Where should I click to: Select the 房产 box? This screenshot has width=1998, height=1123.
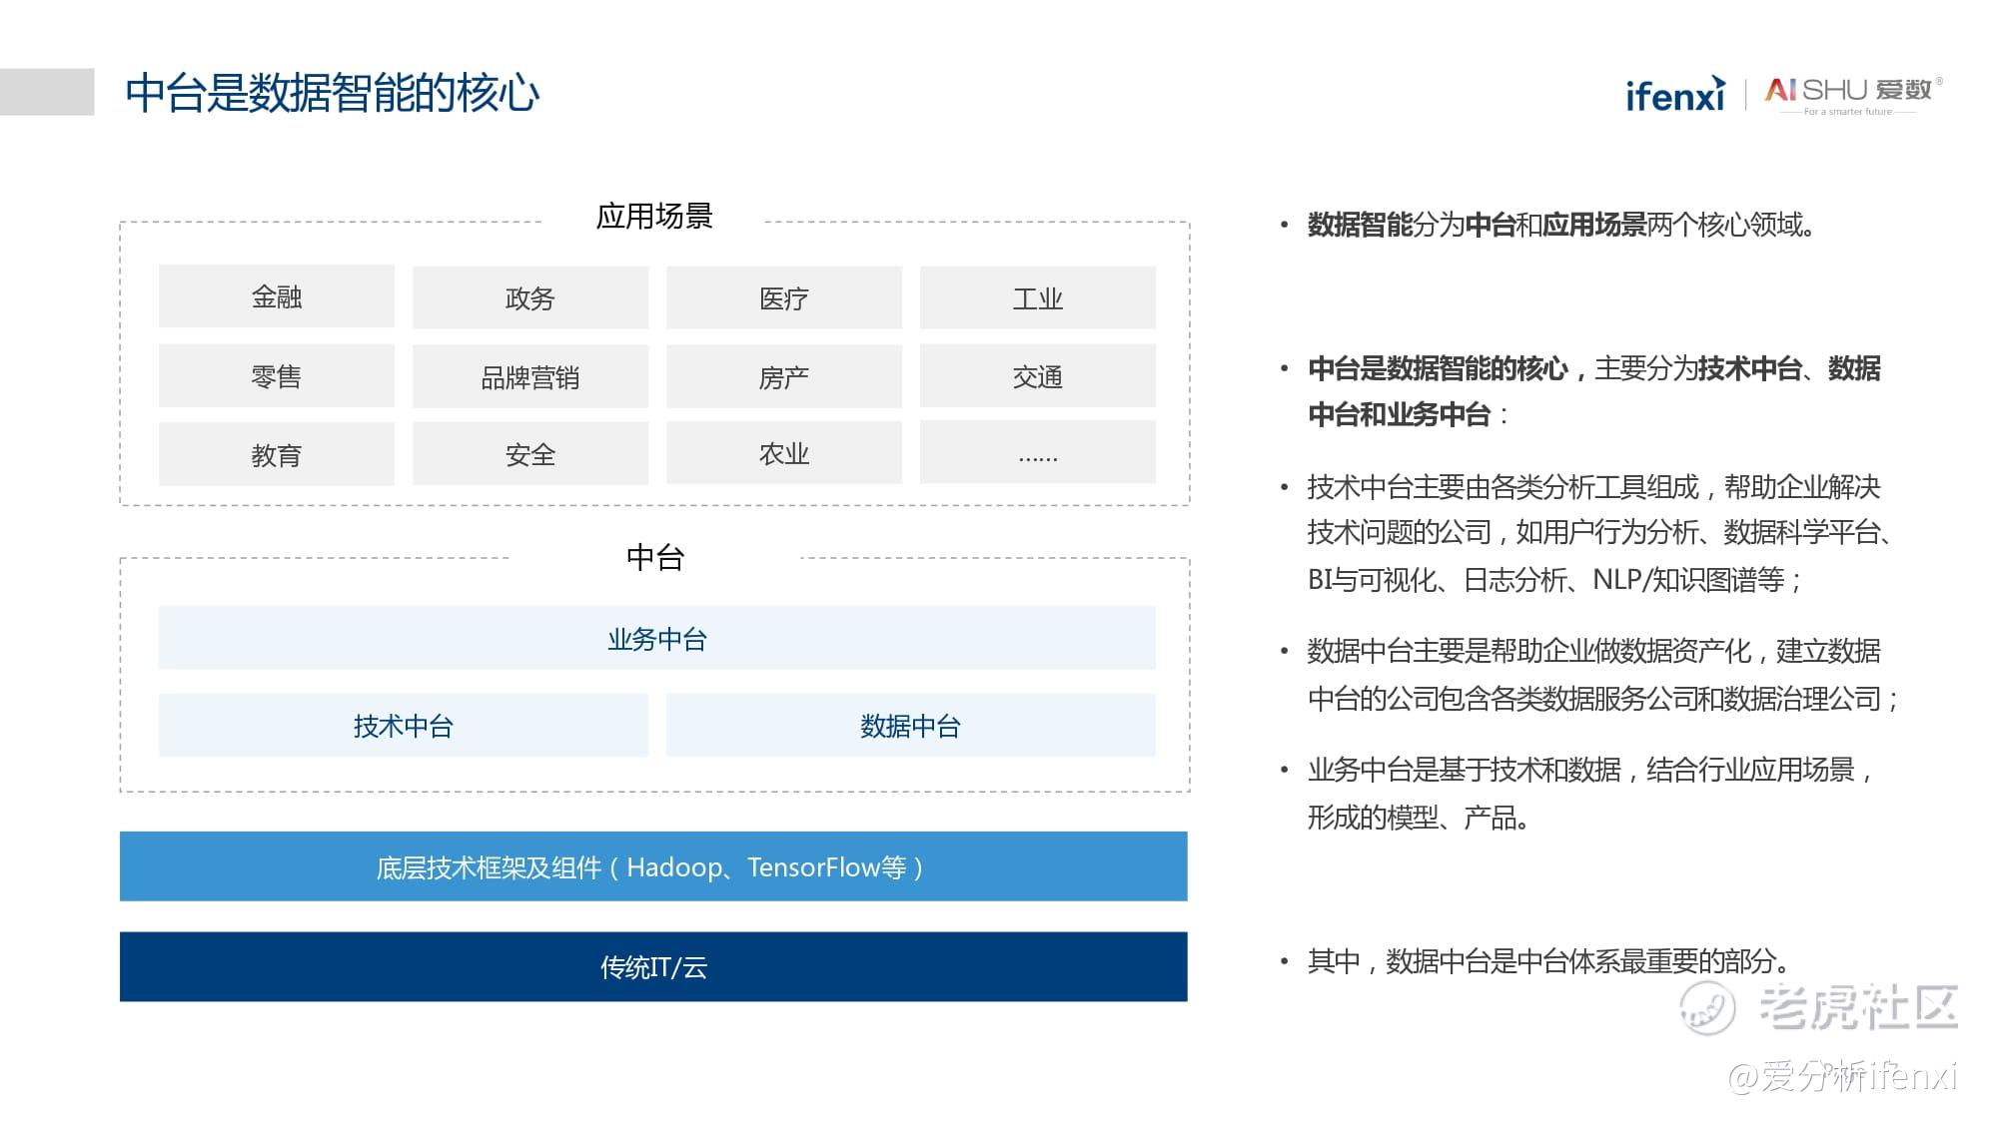[x=784, y=376]
